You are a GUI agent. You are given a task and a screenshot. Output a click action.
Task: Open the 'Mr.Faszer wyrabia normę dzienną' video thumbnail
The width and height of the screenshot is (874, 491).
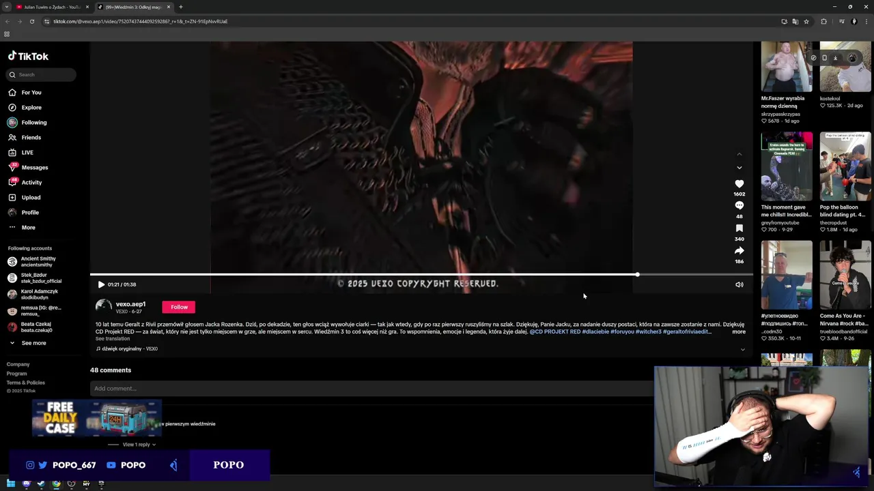(x=787, y=66)
